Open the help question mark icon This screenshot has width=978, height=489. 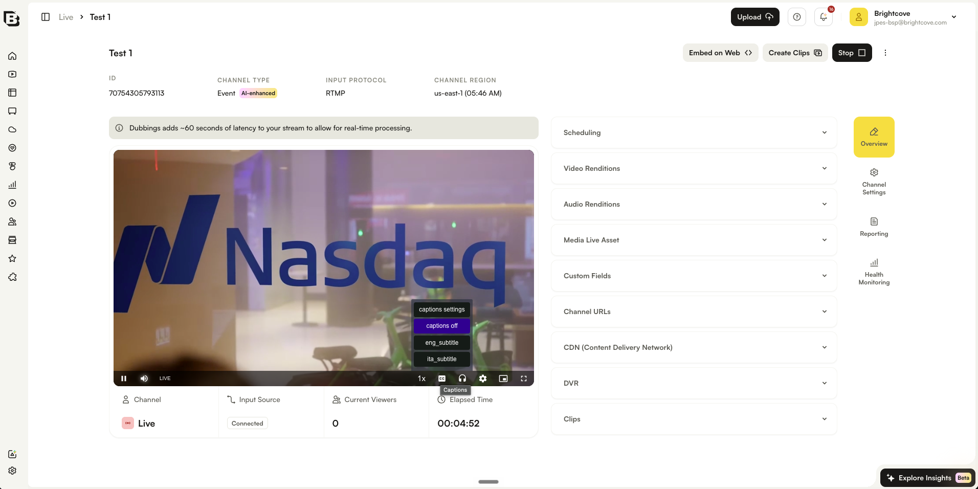tap(797, 17)
